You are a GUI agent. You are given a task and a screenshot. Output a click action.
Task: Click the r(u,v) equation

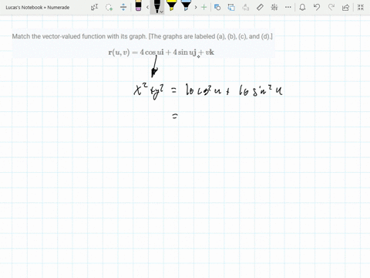pos(161,53)
